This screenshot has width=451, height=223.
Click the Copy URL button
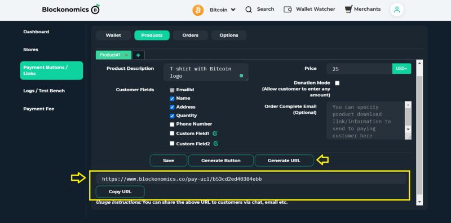(120, 191)
